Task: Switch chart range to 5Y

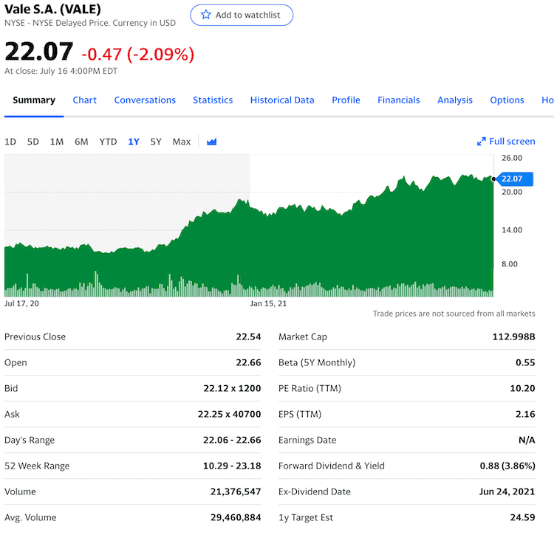Action: (x=156, y=142)
